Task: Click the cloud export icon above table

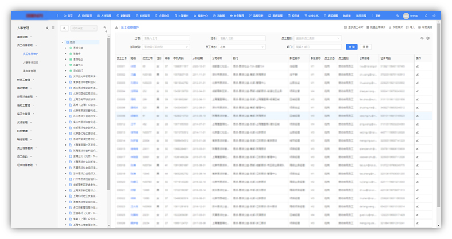Action: [422, 38]
